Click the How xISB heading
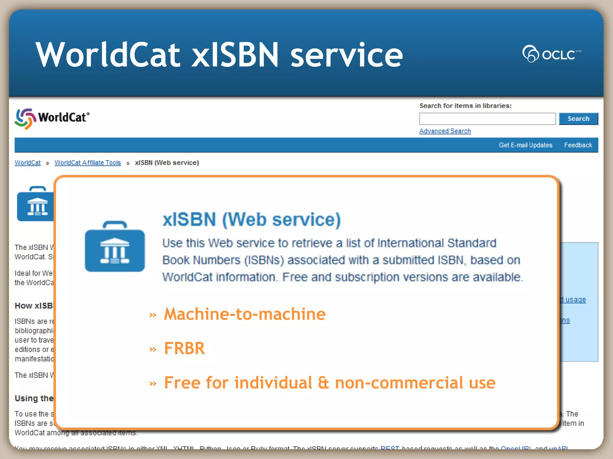This screenshot has width=613, height=459. click(x=34, y=305)
